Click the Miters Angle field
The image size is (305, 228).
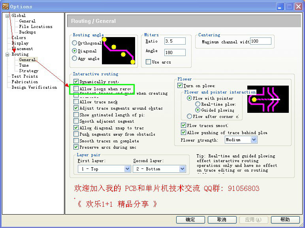coord(175,52)
